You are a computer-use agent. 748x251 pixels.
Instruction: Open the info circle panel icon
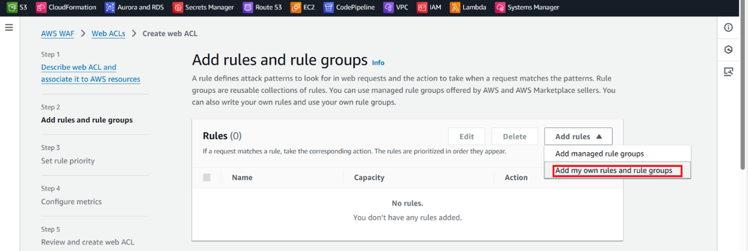(728, 28)
